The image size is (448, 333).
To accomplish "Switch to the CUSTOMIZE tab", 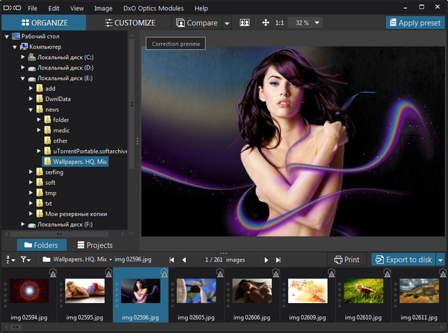I will [130, 23].
